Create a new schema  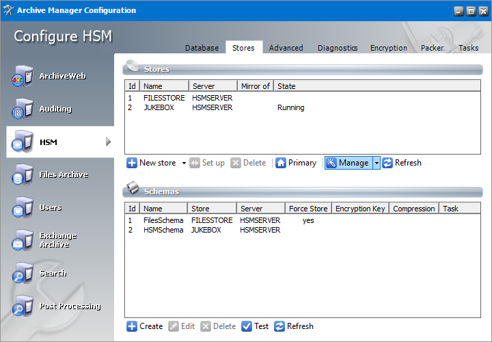pos(145,326)
